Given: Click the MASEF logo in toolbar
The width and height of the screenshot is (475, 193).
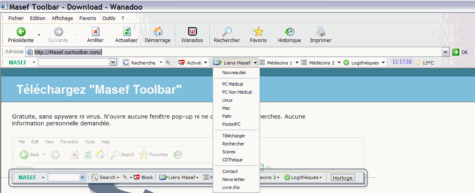Looking at the screenshot, I should [x=18, y=62].
